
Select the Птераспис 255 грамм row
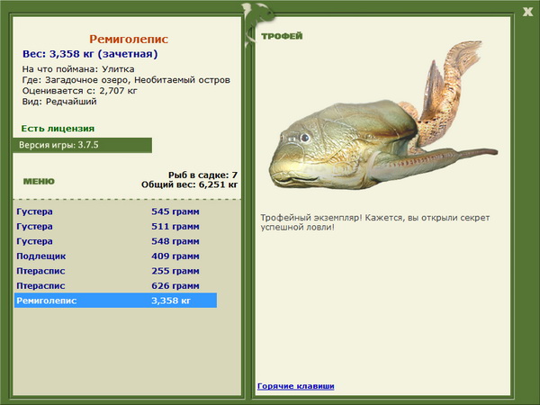pos(115,271)
